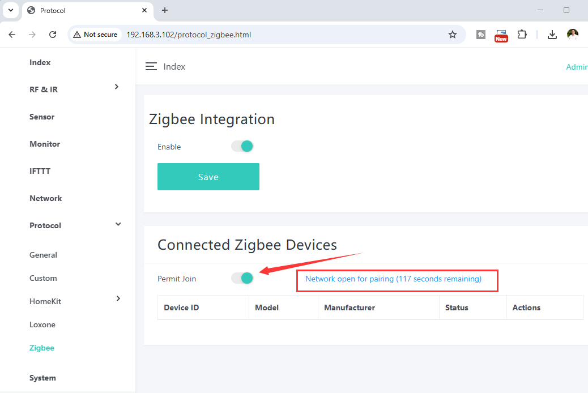Open the browser Downloads icon

click(x=552, y=35)
